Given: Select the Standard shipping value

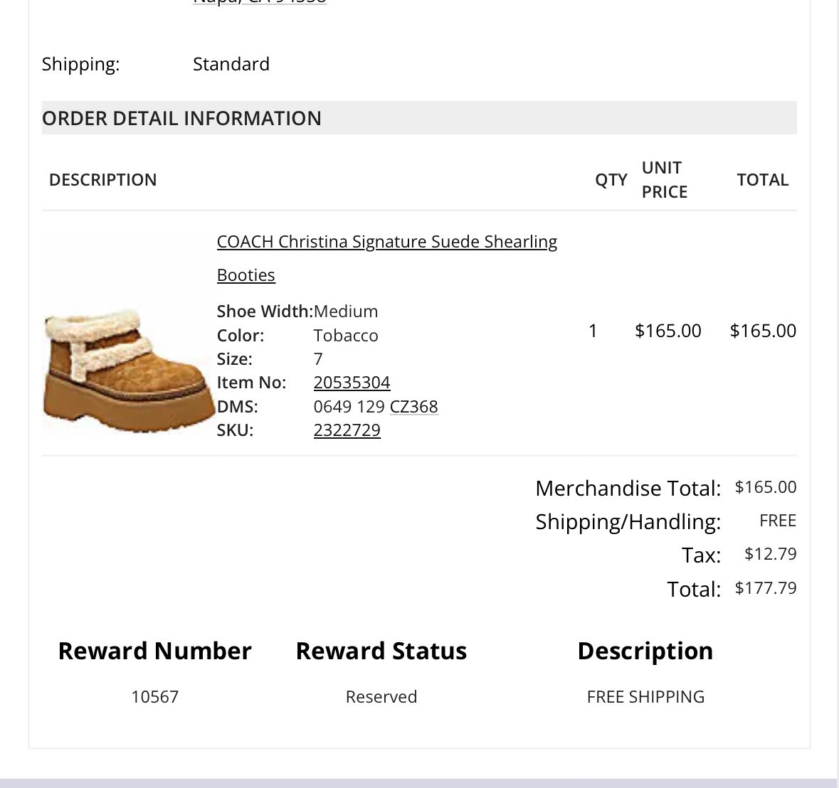Looking at the screenshot, I should (x=231, y=64).
